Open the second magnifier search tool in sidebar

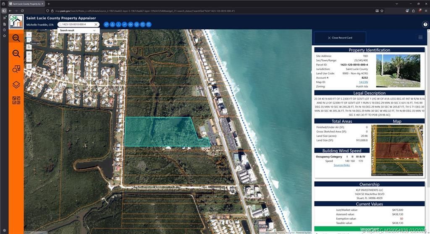pos(16,54)
